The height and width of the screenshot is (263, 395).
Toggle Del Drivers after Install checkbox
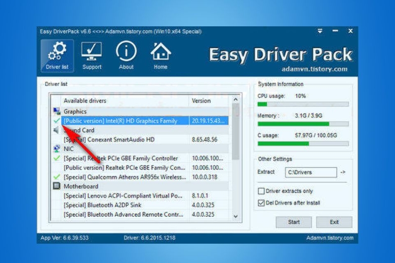pos(261,203)
